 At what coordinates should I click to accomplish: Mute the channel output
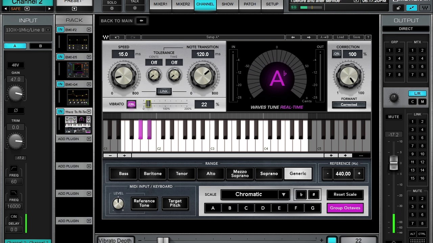393,117
